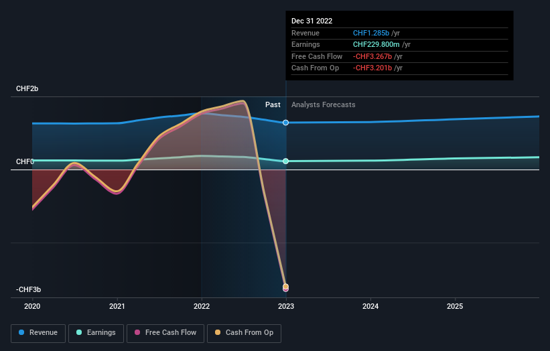Toggle the Free Cash Flow series in the legend
Viewport: 550px width, 351px height.
pos(165,333)
